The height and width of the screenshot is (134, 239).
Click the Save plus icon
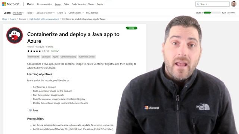(30, 110)
